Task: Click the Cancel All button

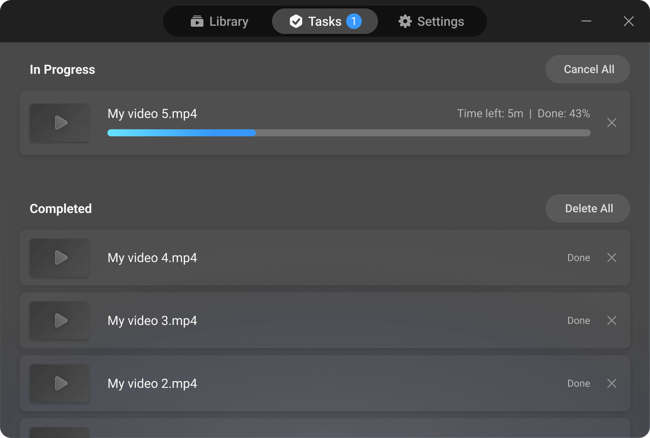Action: (588, 69)
